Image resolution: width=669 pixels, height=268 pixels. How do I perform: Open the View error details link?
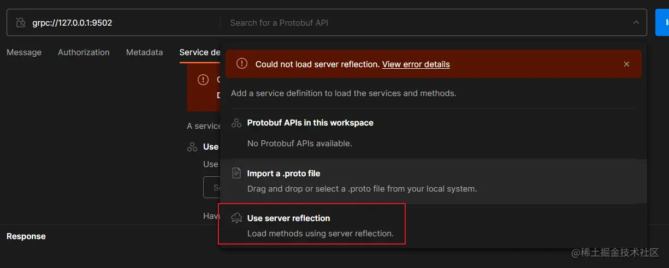(x=416, y=64)
